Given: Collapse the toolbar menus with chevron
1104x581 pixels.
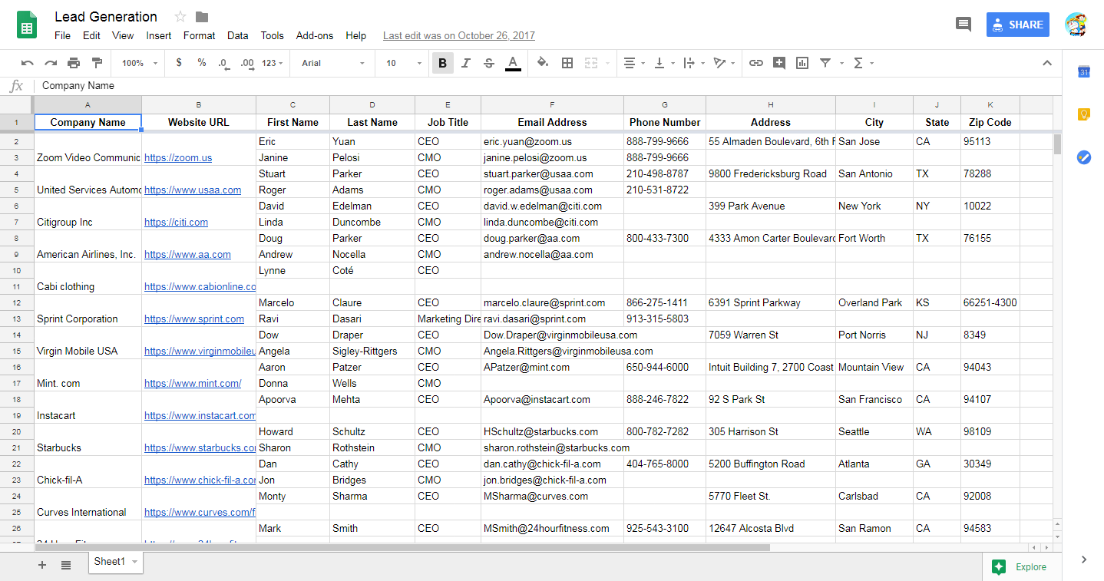Looking at the screenshot, I should [1047, 63].
